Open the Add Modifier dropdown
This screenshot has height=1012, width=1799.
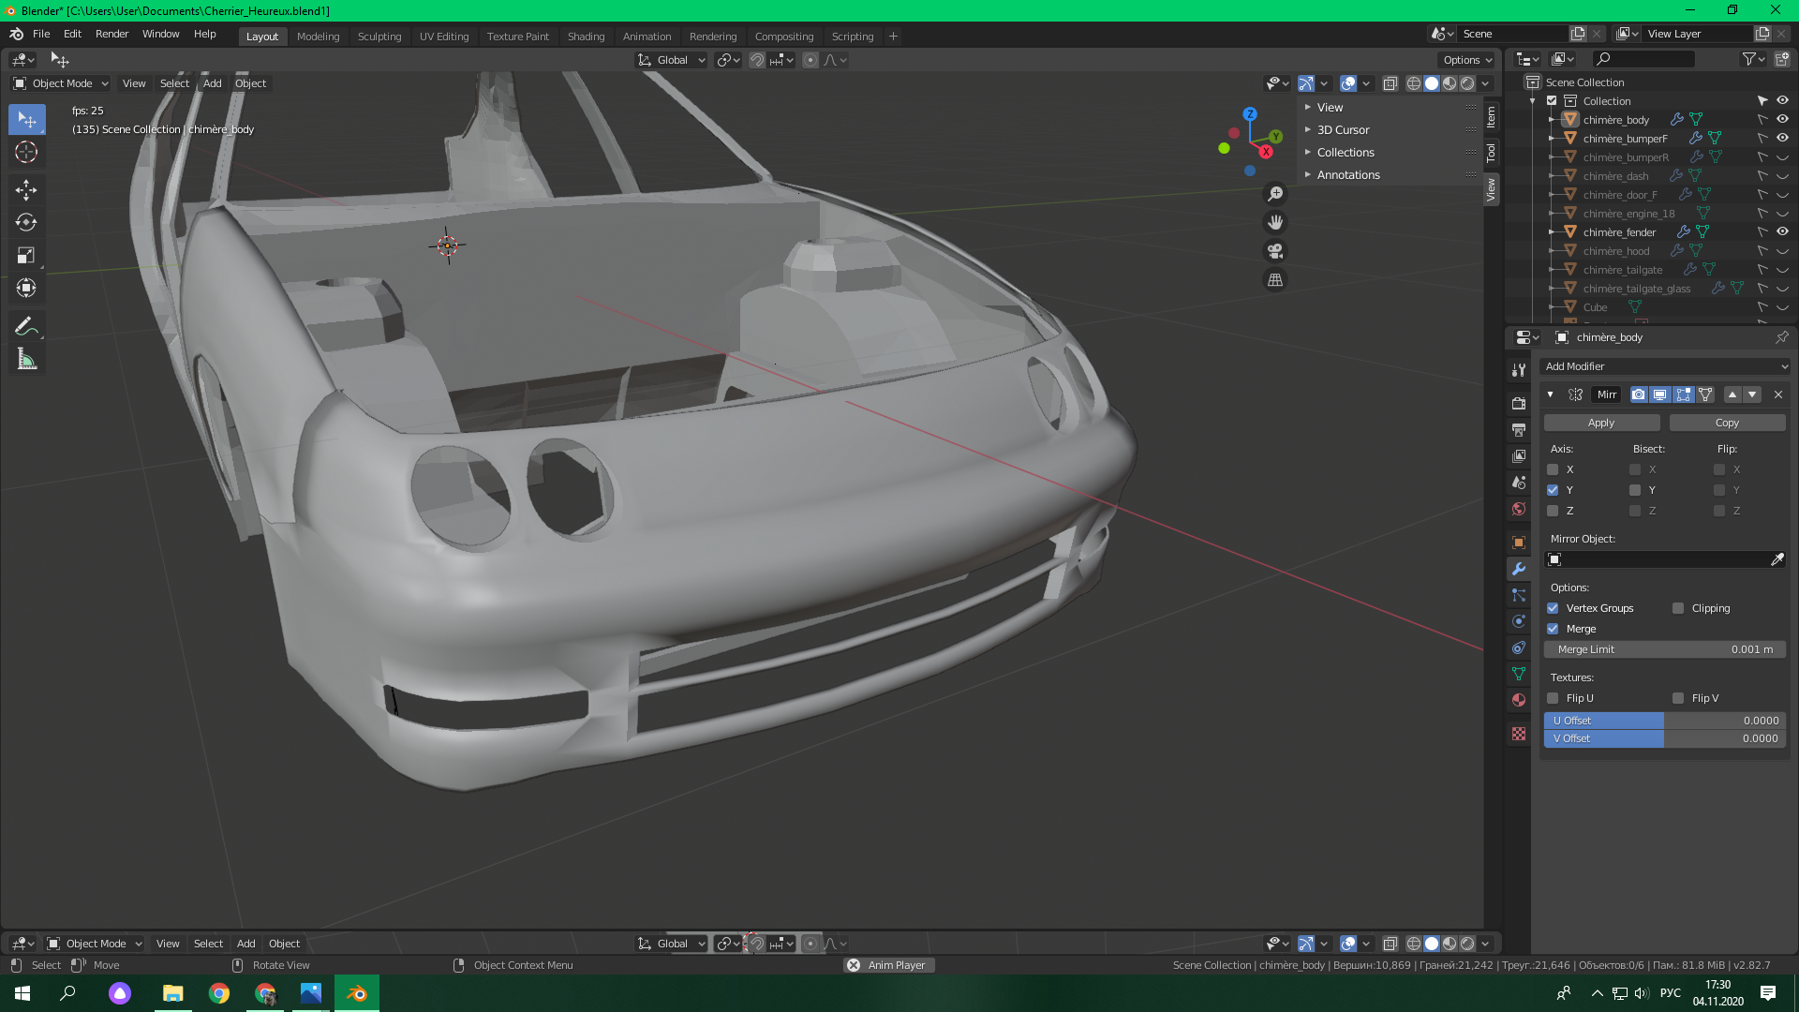point(1665,366)
